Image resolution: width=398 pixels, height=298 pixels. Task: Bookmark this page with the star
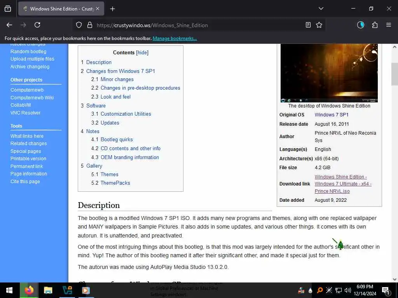tap(319, 25)
